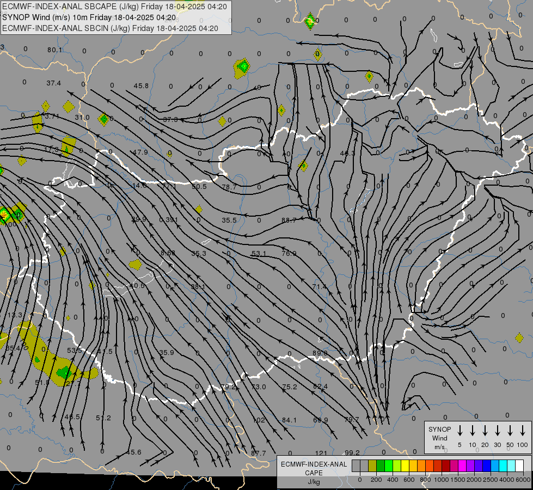Click the 78.7 value on the map

point(229,187)
